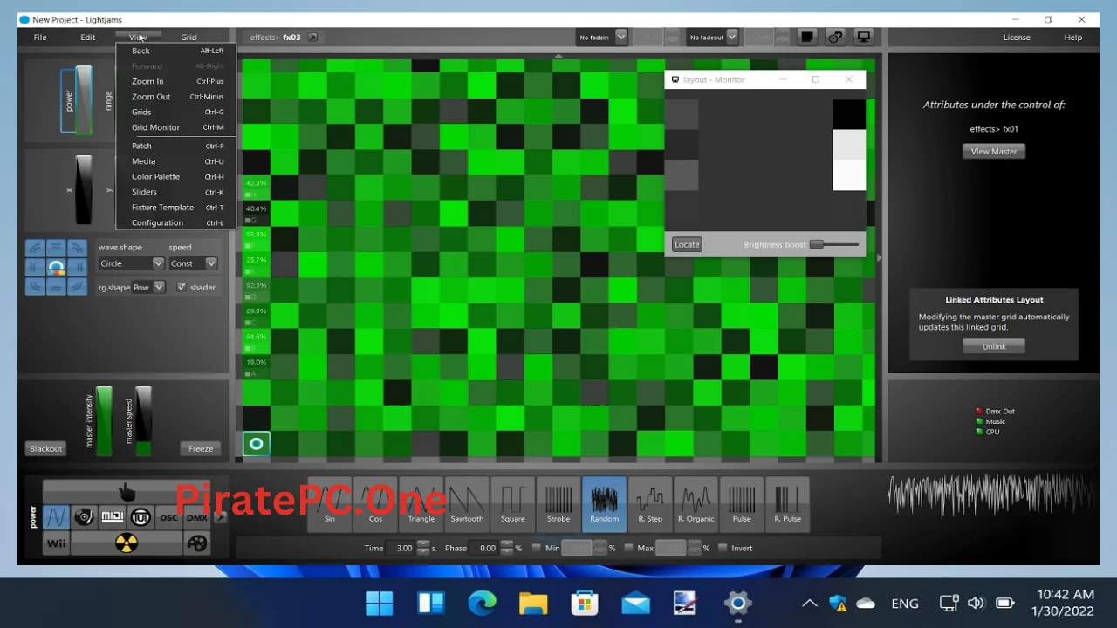Image resolution: width=1117 pixels, height=628 pixels.
Task: Select the Strobe waveform
Action: [x=558, y=504]
